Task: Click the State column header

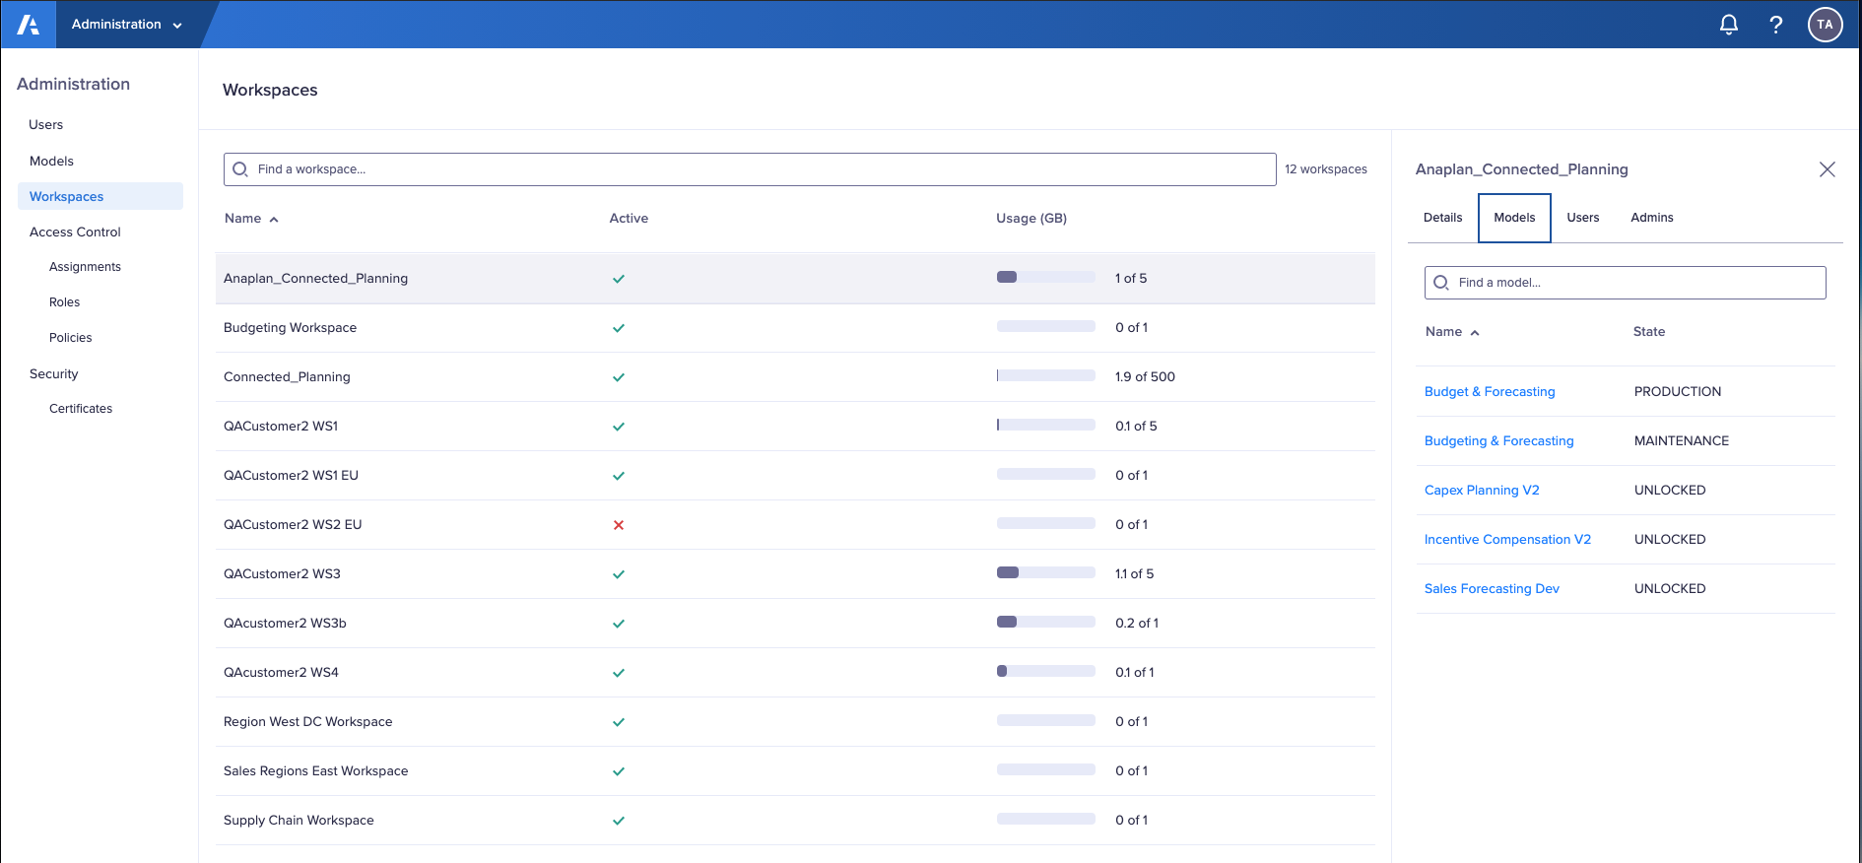Action: tap(1649, 332)
